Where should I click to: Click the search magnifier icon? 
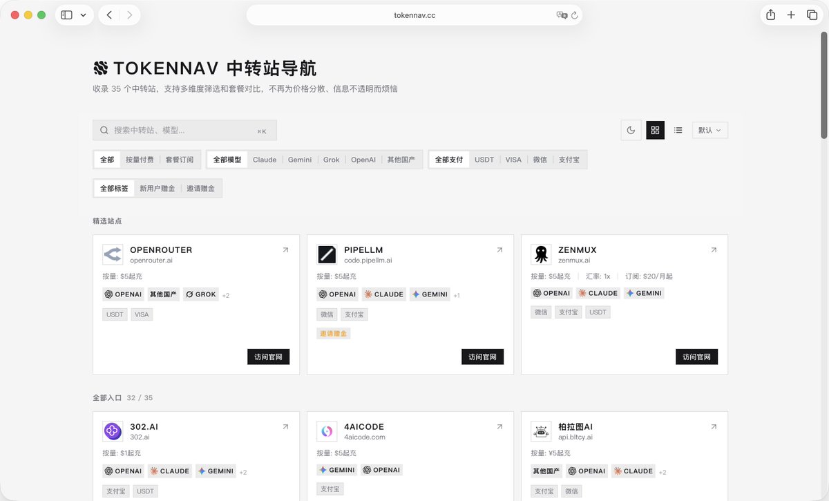(104, 130)
